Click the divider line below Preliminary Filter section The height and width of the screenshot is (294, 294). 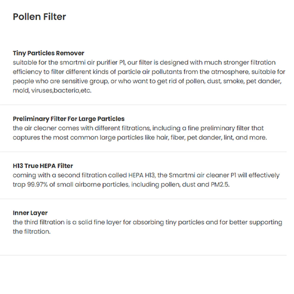point(143,152)
